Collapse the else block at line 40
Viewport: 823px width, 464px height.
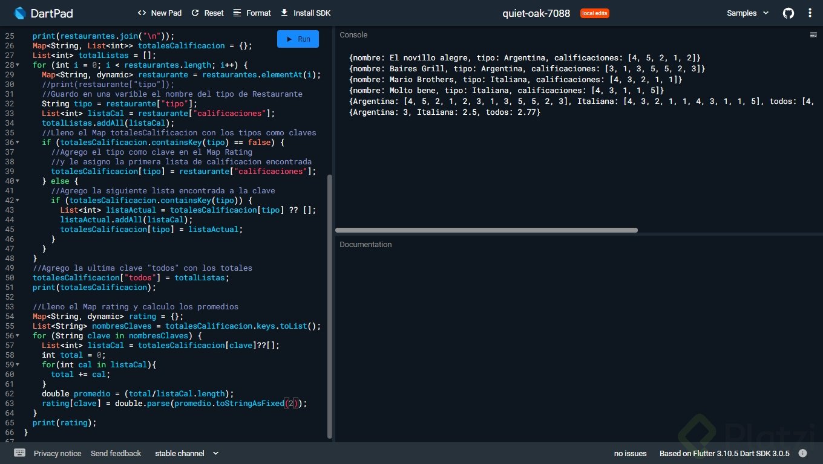coord(17,181)
